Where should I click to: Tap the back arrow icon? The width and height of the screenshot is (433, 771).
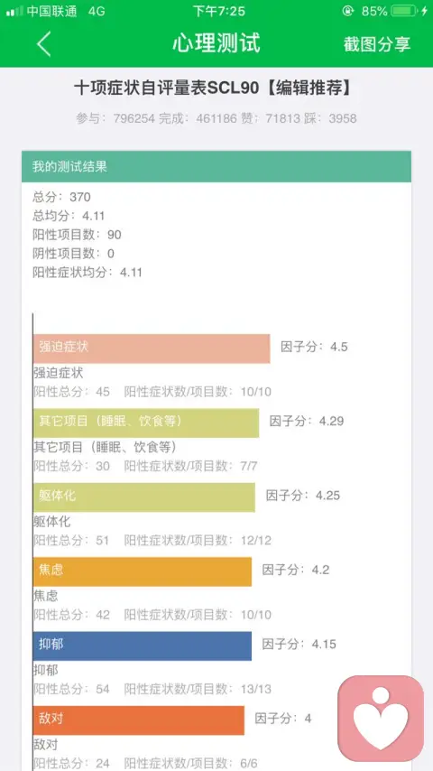(x=43, y=43)
